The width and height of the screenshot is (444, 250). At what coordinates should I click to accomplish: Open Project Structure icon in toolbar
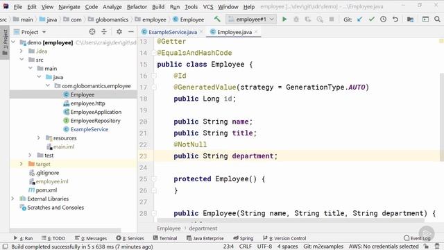[x=410, y=19]
